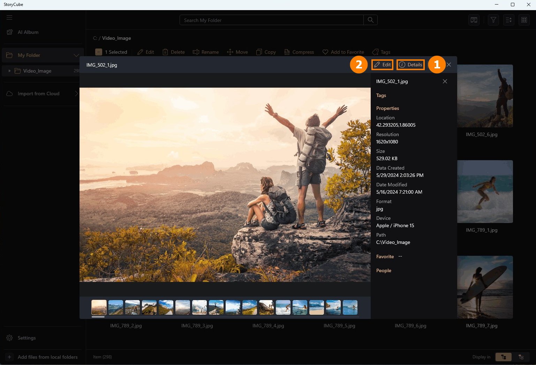Maximize the StoryCube window
Image resolution: width=536 pixels, height=365 pixels.
[512, 5]
